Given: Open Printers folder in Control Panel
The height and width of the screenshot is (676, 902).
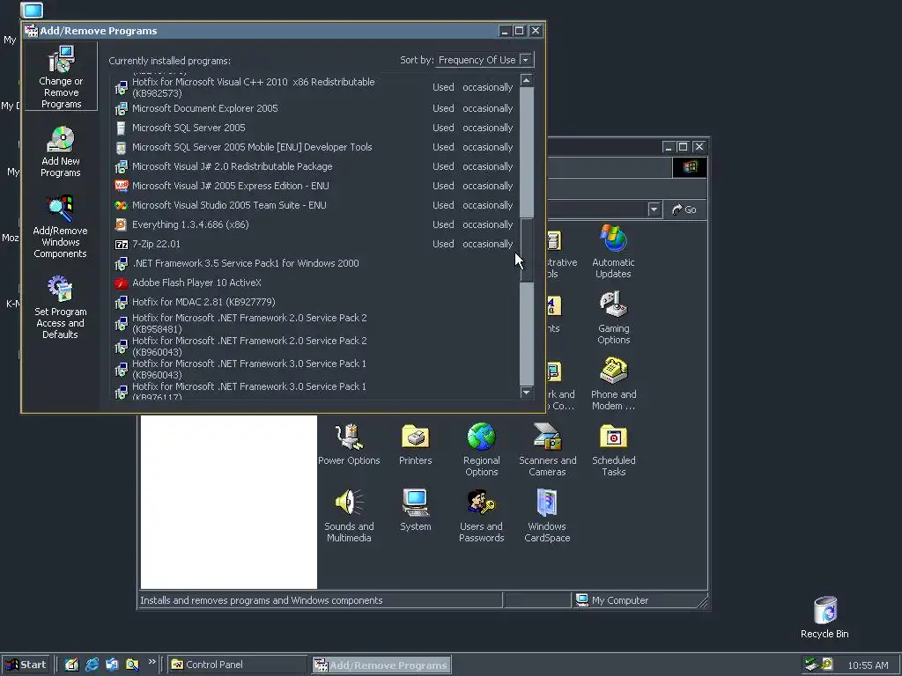Looking at the screenshot, I should (x=416, y=445).
